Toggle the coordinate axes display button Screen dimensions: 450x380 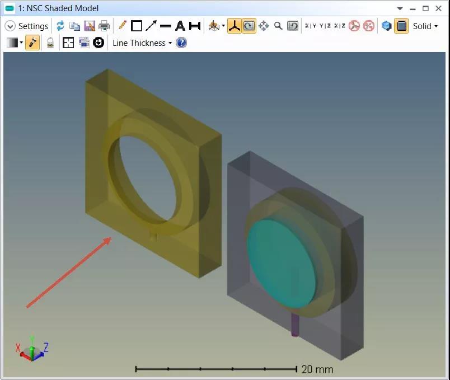235,26
